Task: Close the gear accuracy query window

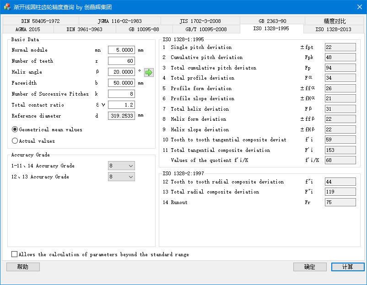Action: click(x=360, y=7)
